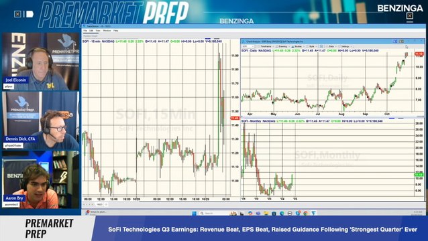The image size is (428, 241).
Task: Open the Edit menu
Action: tap(91, 31)
